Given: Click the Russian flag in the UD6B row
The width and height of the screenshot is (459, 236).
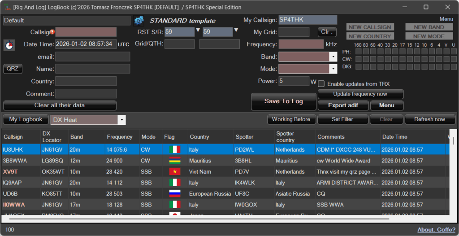Looking at the screenshot, I should click(x=174, y=194).
